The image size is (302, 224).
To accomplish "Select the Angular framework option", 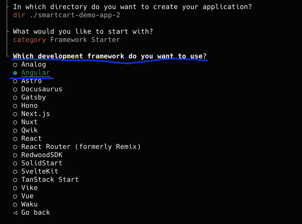I will click(x=32, y=73).
